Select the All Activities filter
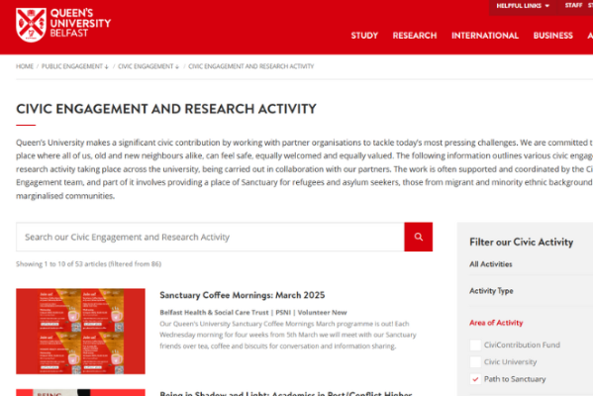Image resolution: width=593 pixels, height=396 pixels. point(490,264)
